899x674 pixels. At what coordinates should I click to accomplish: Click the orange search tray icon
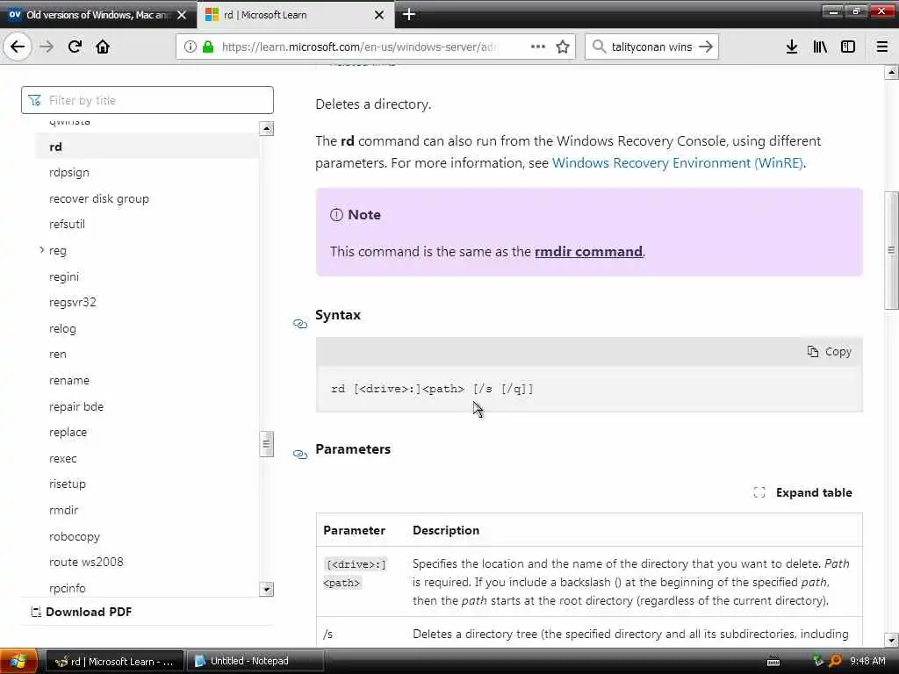(x=836, y=661)
